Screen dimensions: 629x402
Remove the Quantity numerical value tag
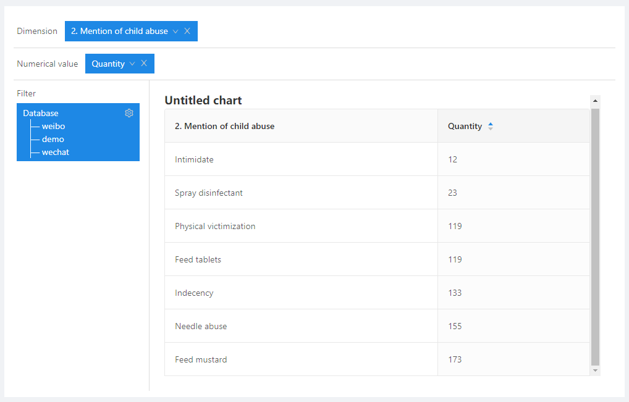pyautogui.click(x=144, y=64)
